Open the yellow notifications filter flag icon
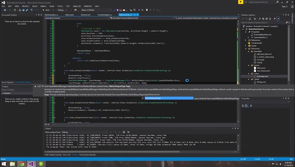Viewport: 295px width, 167px height. [x=241, y=2]
